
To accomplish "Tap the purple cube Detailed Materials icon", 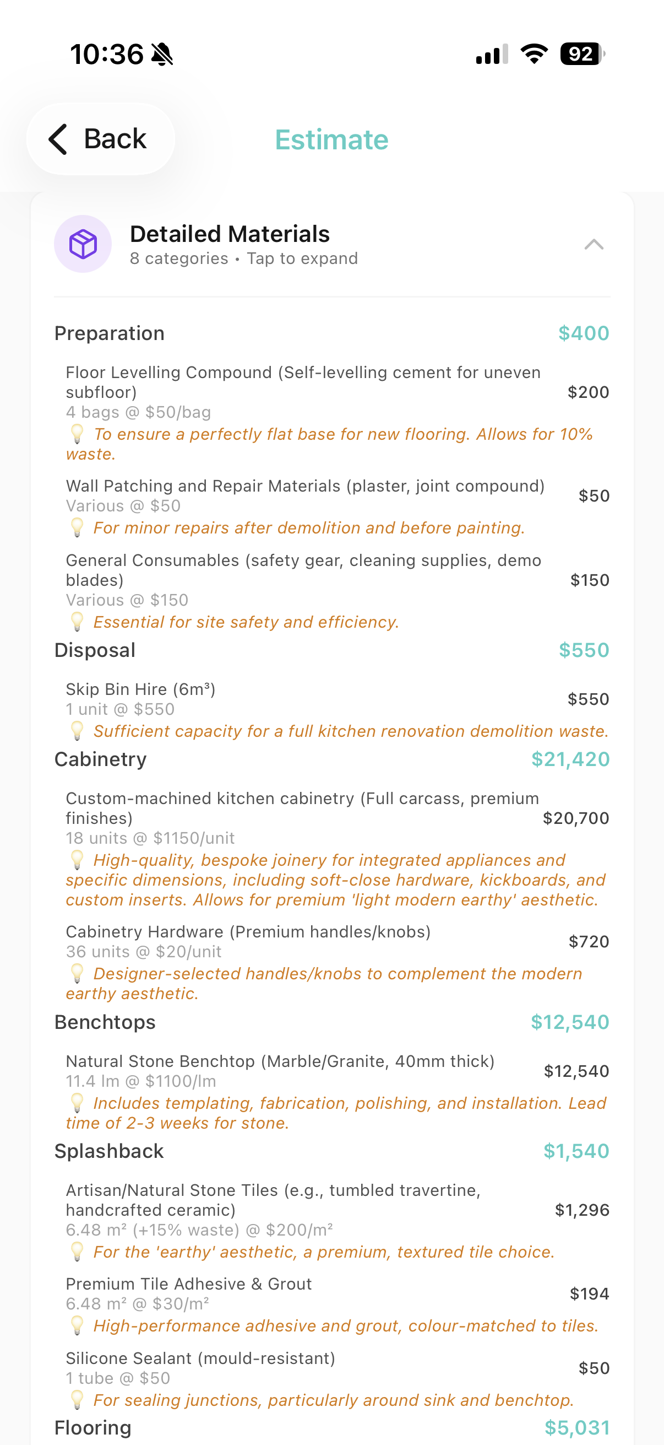I will 83,244.
